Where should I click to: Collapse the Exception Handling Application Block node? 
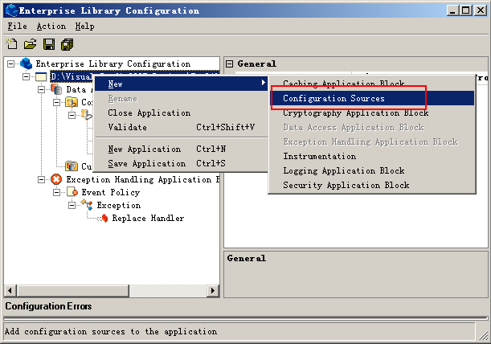[x=42, y=179]
